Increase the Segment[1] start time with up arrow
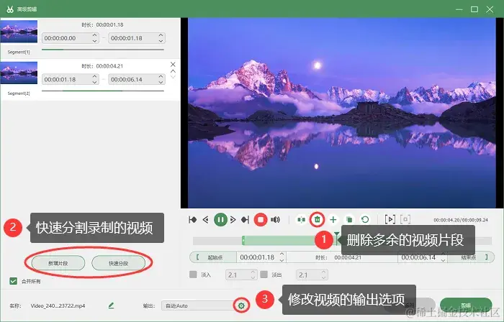 [x=94, y=35]
